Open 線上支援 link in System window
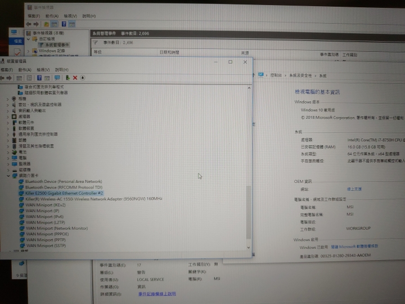405x304 pixels. tap(354, 189)
